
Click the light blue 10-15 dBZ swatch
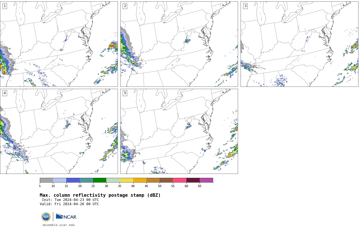tap(60, 180)
